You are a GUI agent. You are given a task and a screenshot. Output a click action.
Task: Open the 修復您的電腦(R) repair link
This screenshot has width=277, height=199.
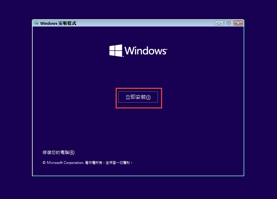[58, 152]
